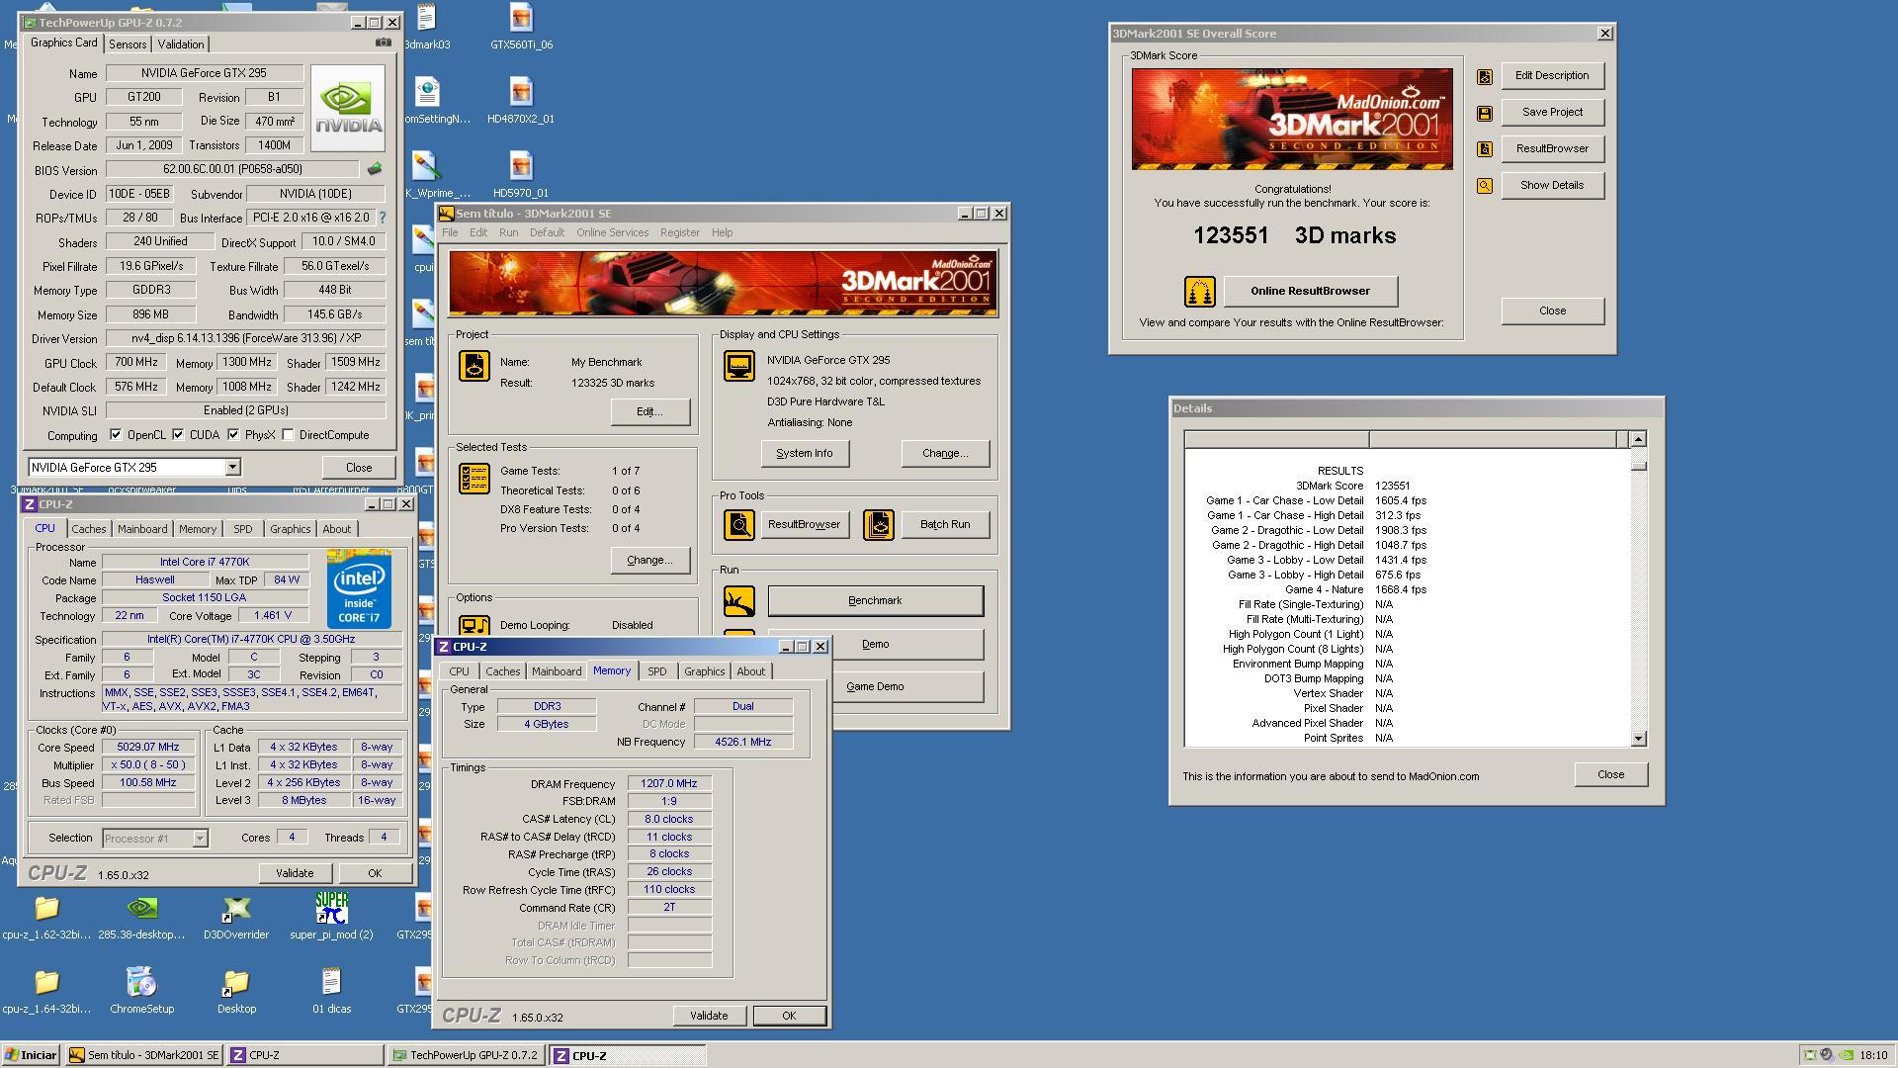
Task: Click the Options demo looping icon
Action: tap(474, 625)
